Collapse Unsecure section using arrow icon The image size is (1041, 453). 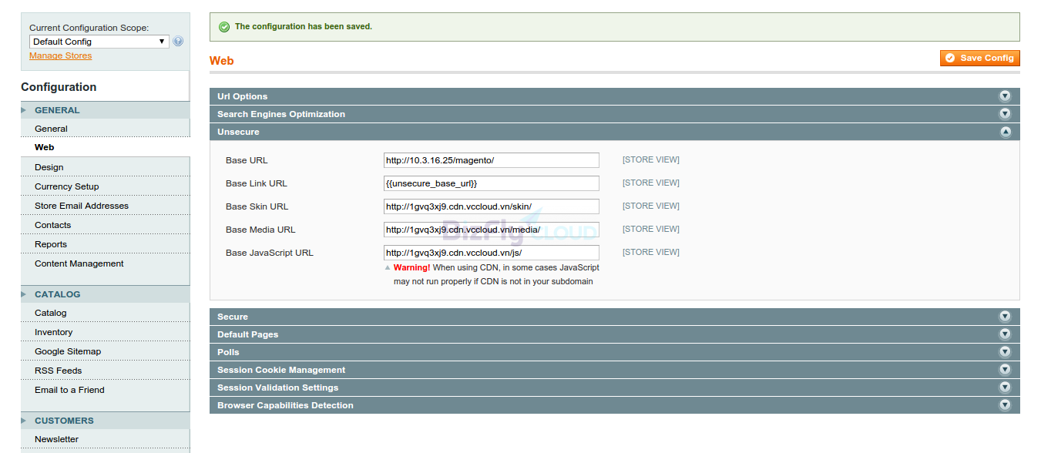[1005, 132]
